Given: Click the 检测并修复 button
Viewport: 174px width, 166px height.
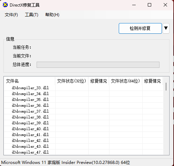Looking at the screenshot, I should [140, 28].
